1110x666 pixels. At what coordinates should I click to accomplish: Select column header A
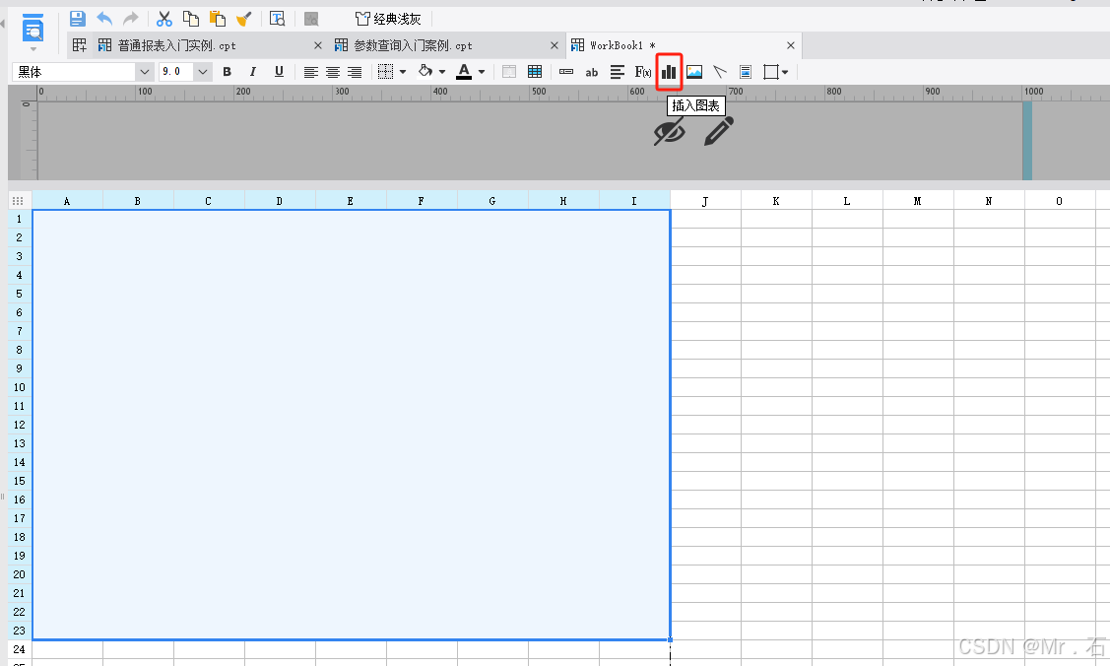(67, 201)
